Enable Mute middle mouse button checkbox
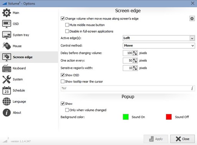The width and height of the screenshot is (197, 145). click(67, 25)
